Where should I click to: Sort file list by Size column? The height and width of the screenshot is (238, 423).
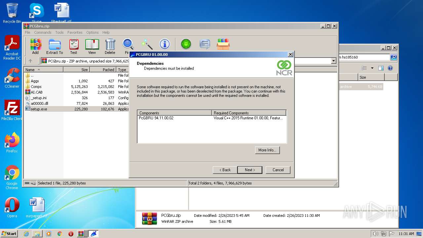pos(76,70)
